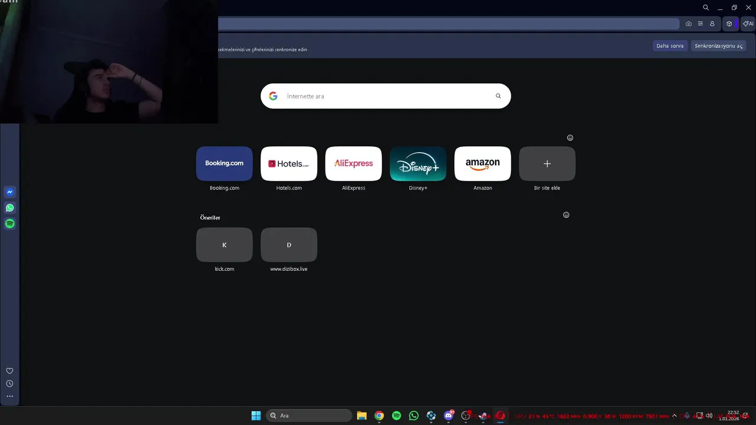
Task: Click the Google logo in search box
Action: 273,96
